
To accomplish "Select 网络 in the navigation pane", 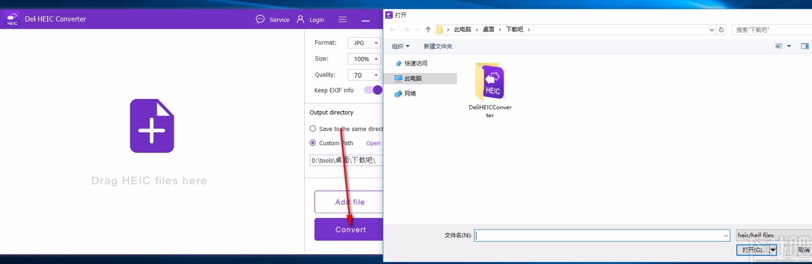I will pyautogui.click(x=405, y=93).
